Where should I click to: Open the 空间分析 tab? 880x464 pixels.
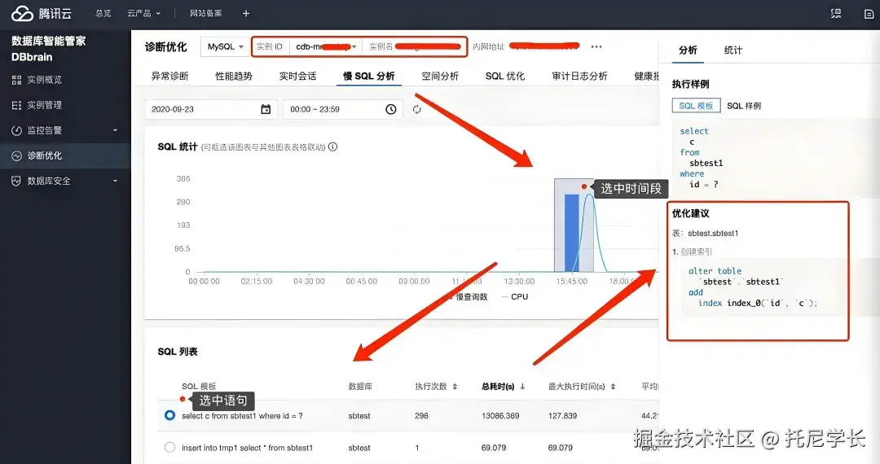[x=440, y=77]
